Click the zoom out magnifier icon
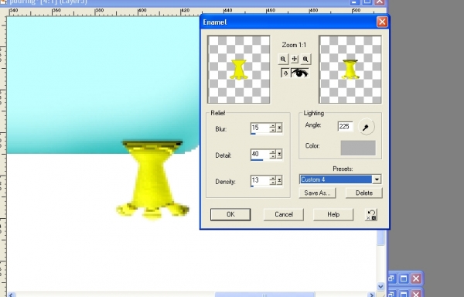Viewport: 464px width, 297px height. coord(283,59)
